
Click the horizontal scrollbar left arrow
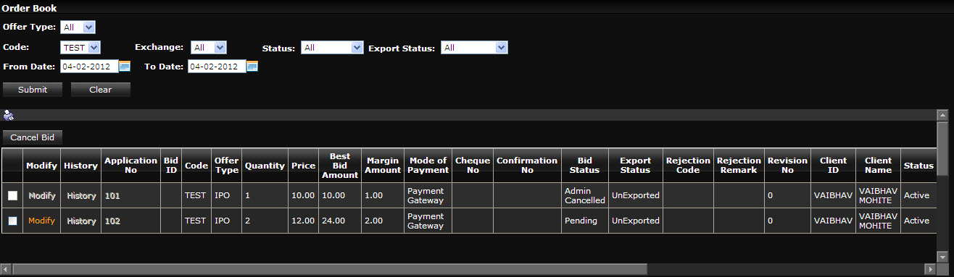pyautogui.click(x=7, y=269)
